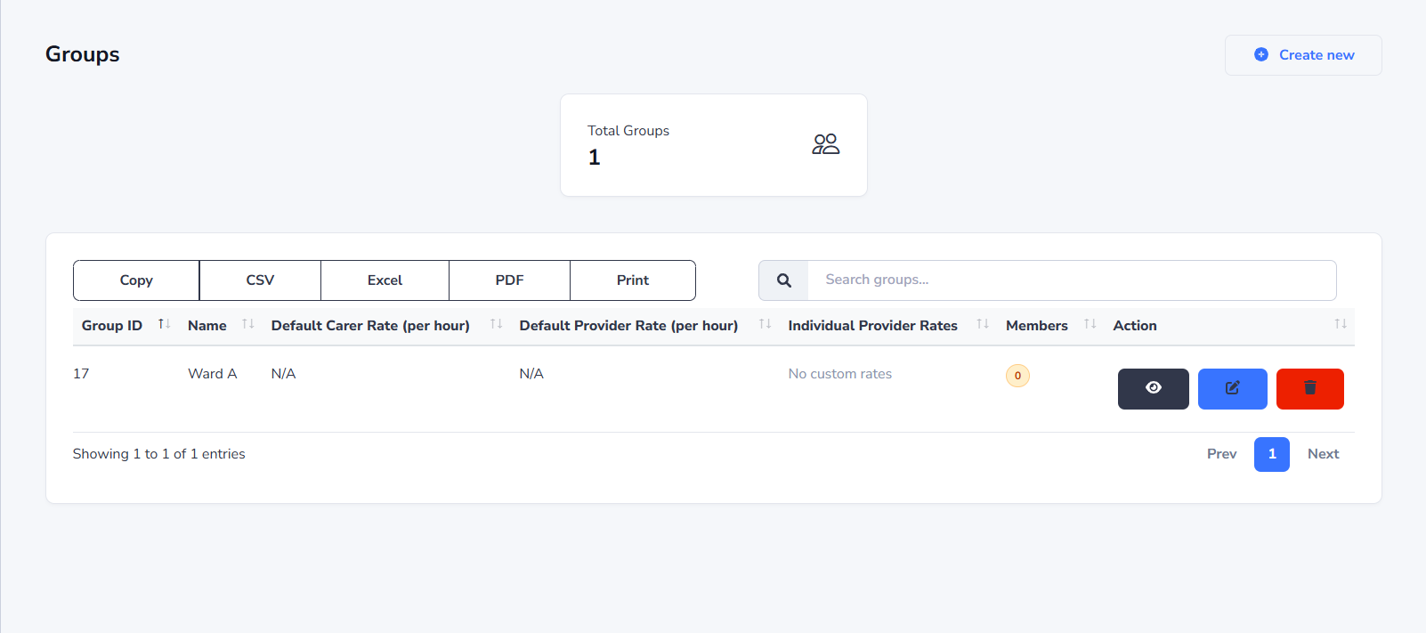Sort by Default Carer Rate column
This screenshot has height=633, width=1426.
tap(496, 324)
